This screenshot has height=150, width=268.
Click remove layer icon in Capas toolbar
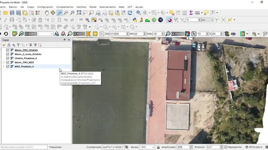(40, 45)
